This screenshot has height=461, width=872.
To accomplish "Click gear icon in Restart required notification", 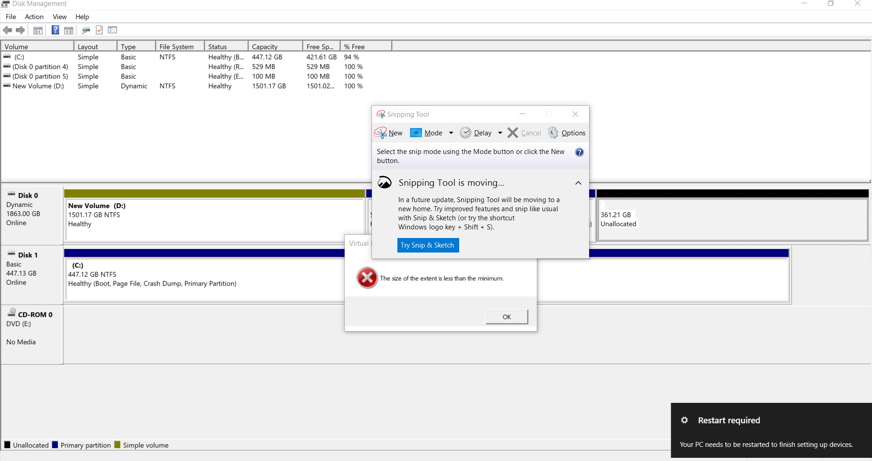I will (684, 420).
